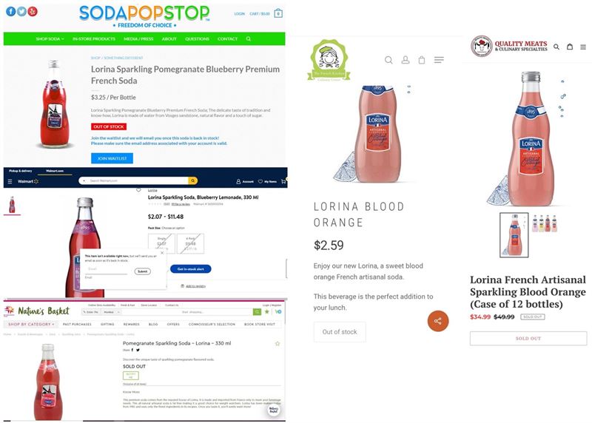
Task: Go to the Contact page
Action: click(228, 39)
